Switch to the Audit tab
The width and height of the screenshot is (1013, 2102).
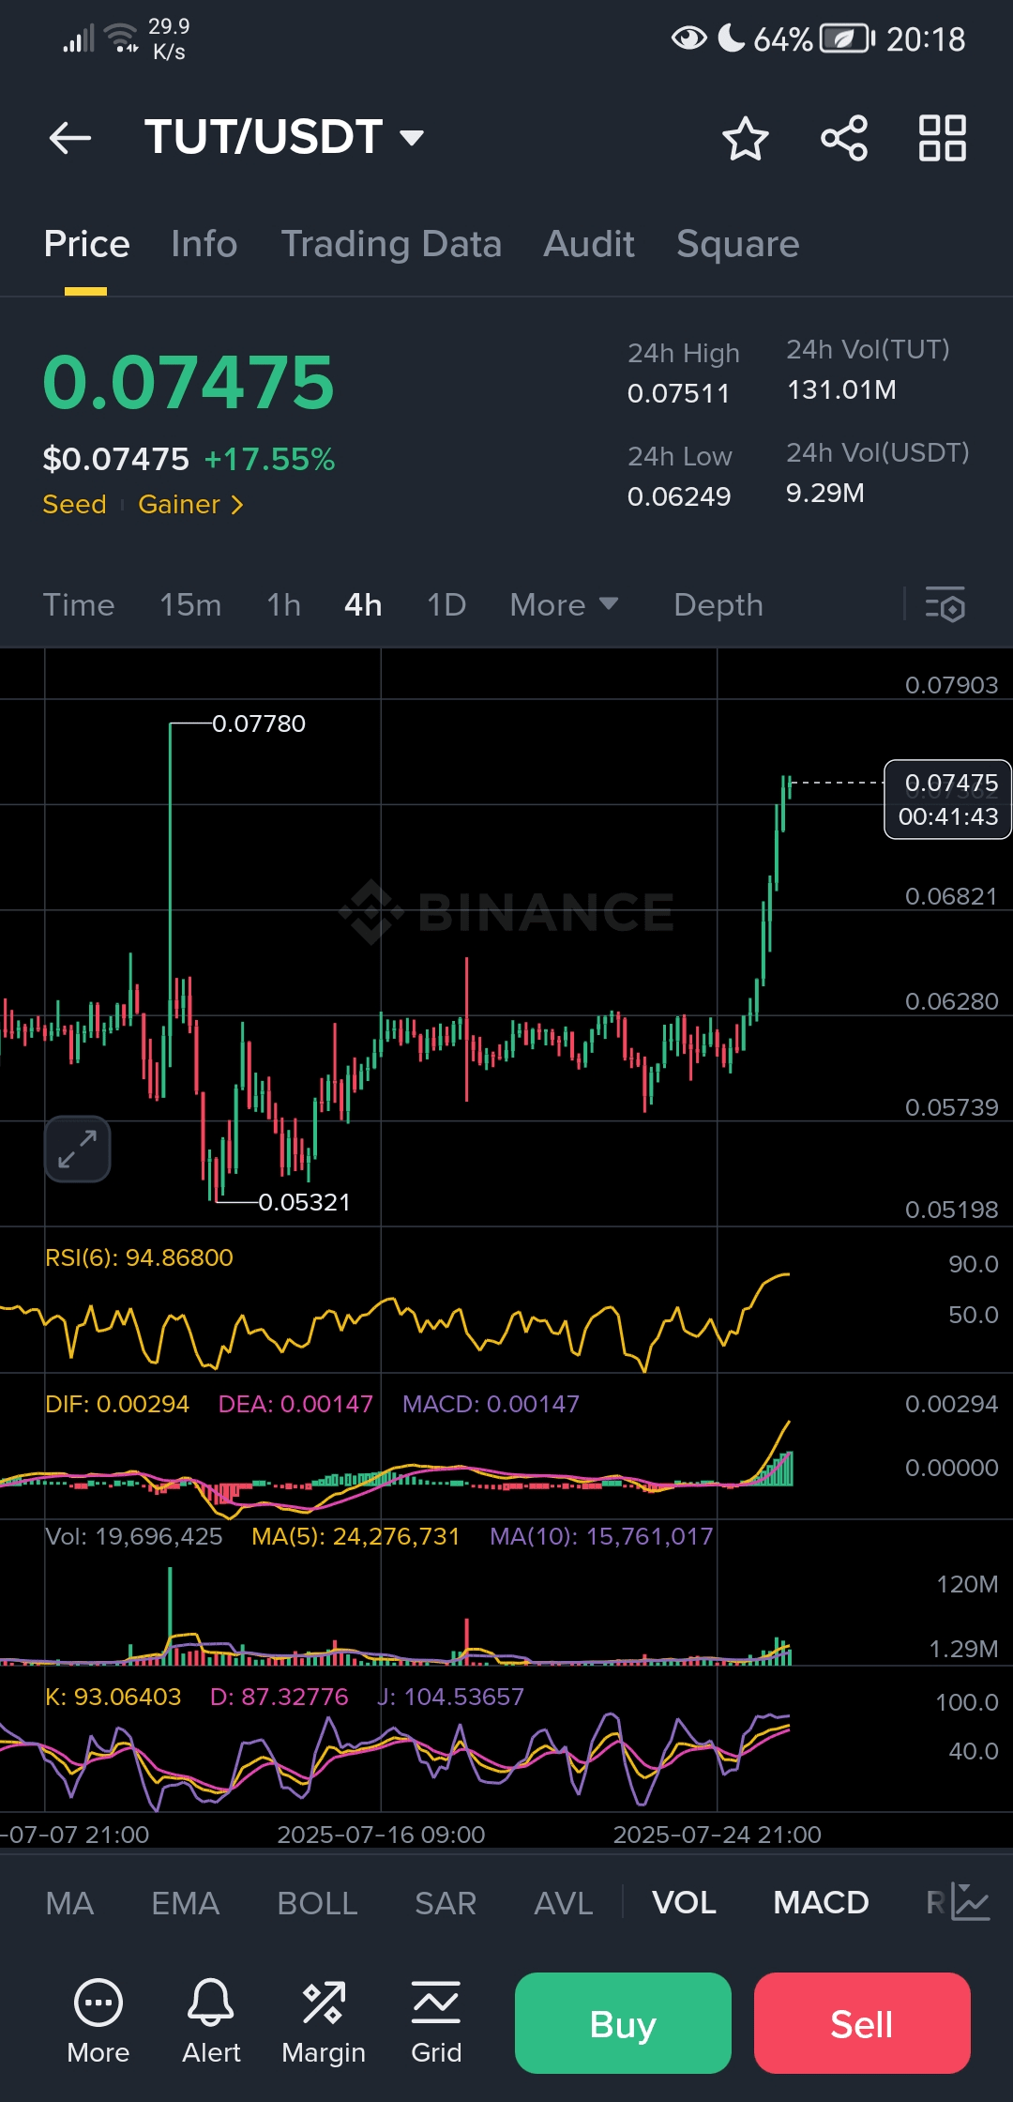[589, 244]
